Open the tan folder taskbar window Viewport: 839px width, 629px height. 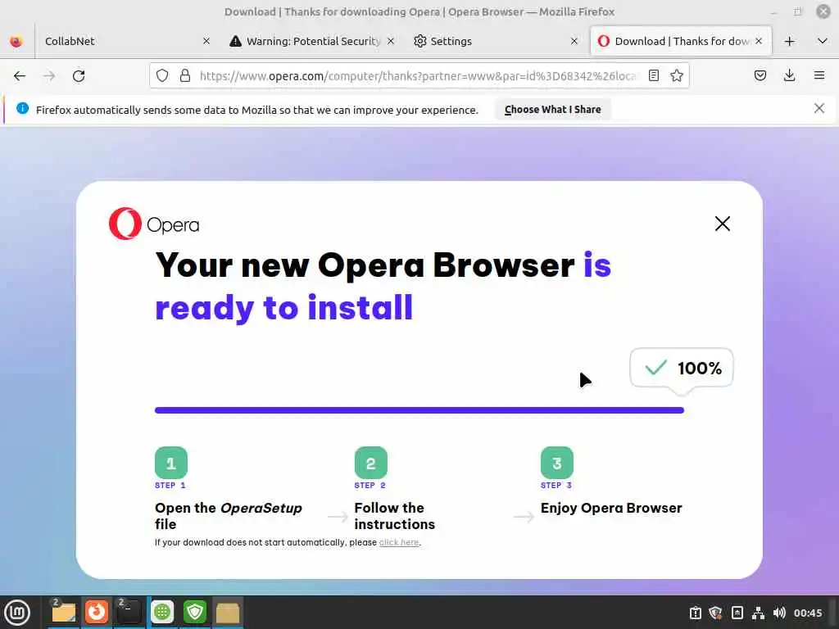228,613
